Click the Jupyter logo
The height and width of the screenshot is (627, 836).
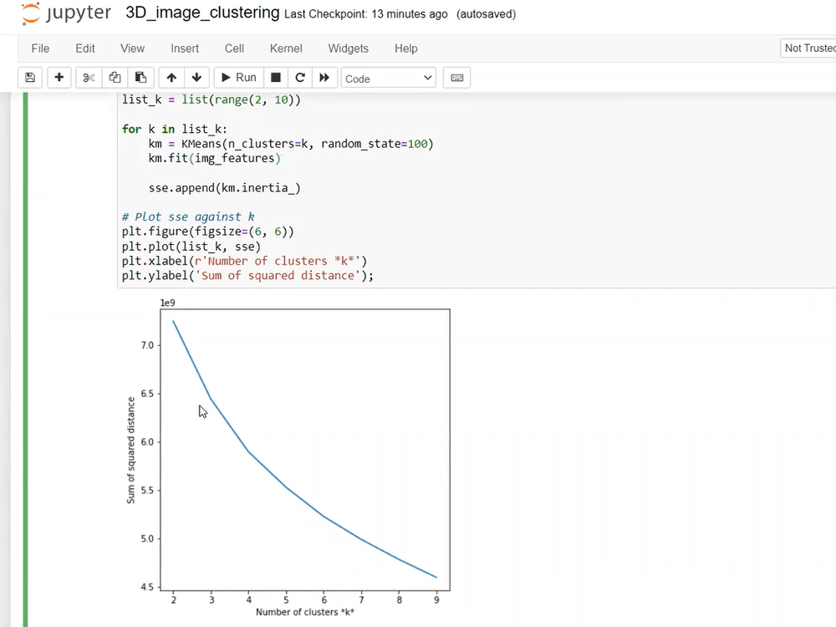(65, 13)
